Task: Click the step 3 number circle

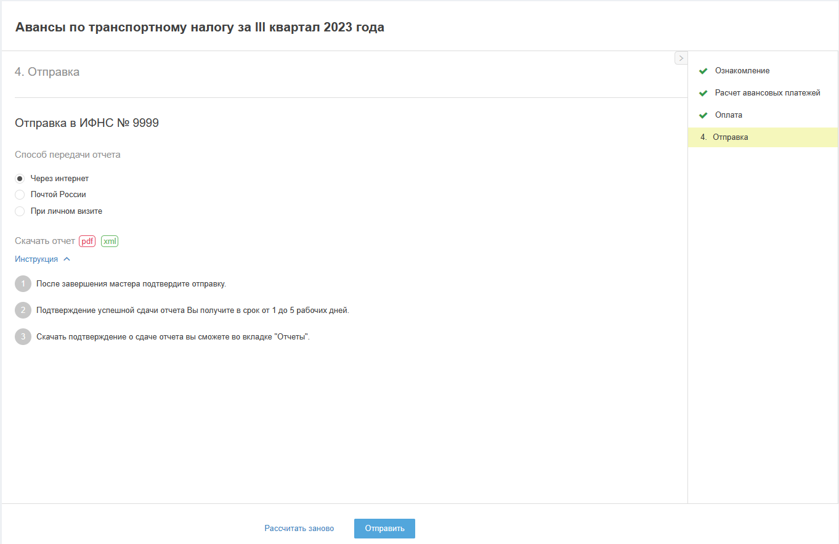Action: 23,337
